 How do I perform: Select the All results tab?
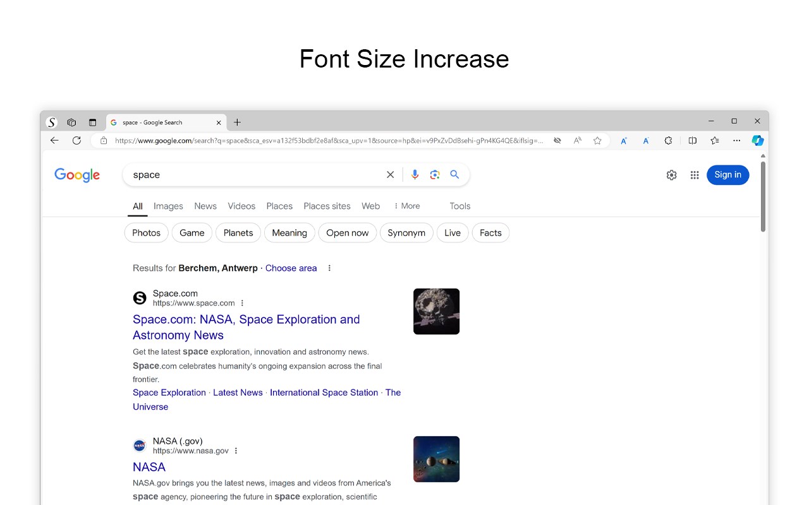pos(138,206)
